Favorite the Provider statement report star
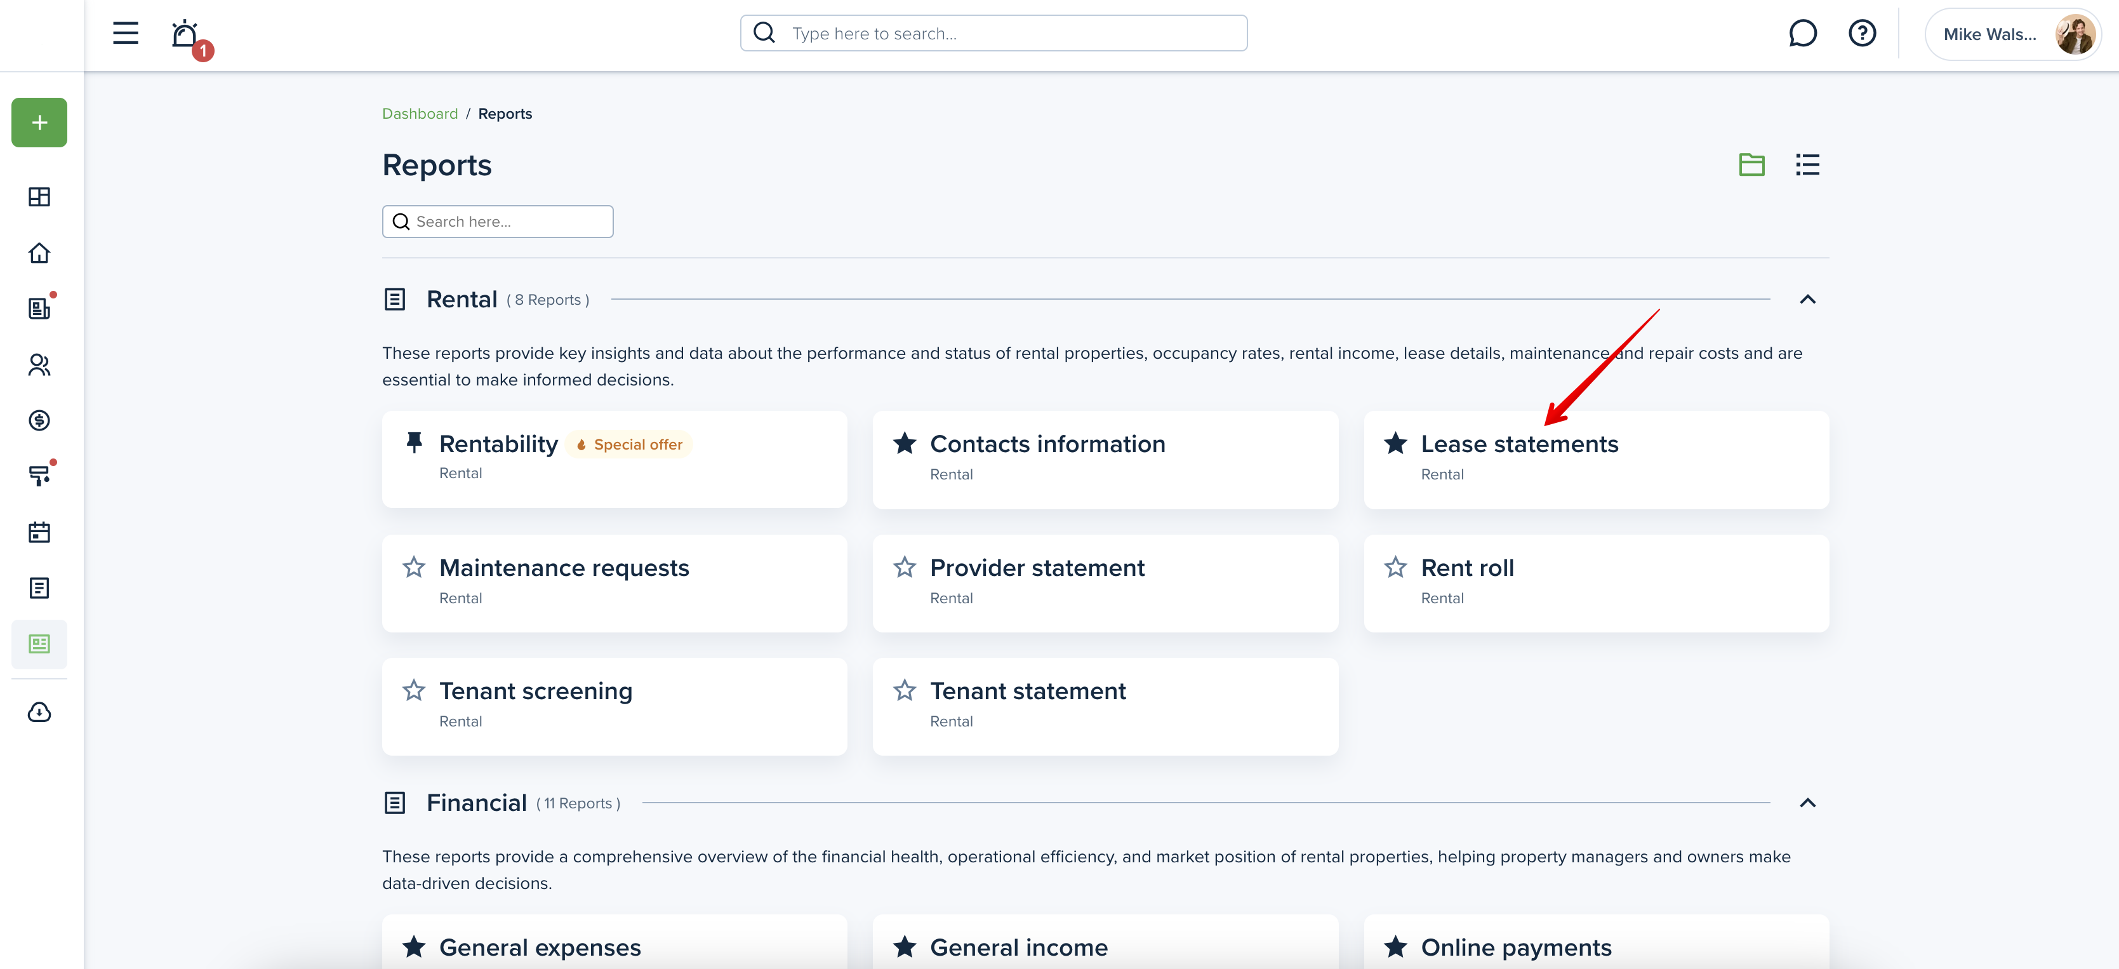 [905, 567]
